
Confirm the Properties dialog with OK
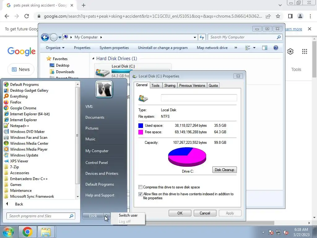180,213
